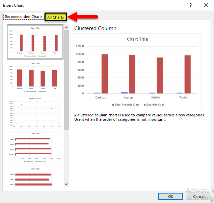Screen dimensions: 214x203
Task: Confirm with the OK button
Action: [x=170, y=197]
